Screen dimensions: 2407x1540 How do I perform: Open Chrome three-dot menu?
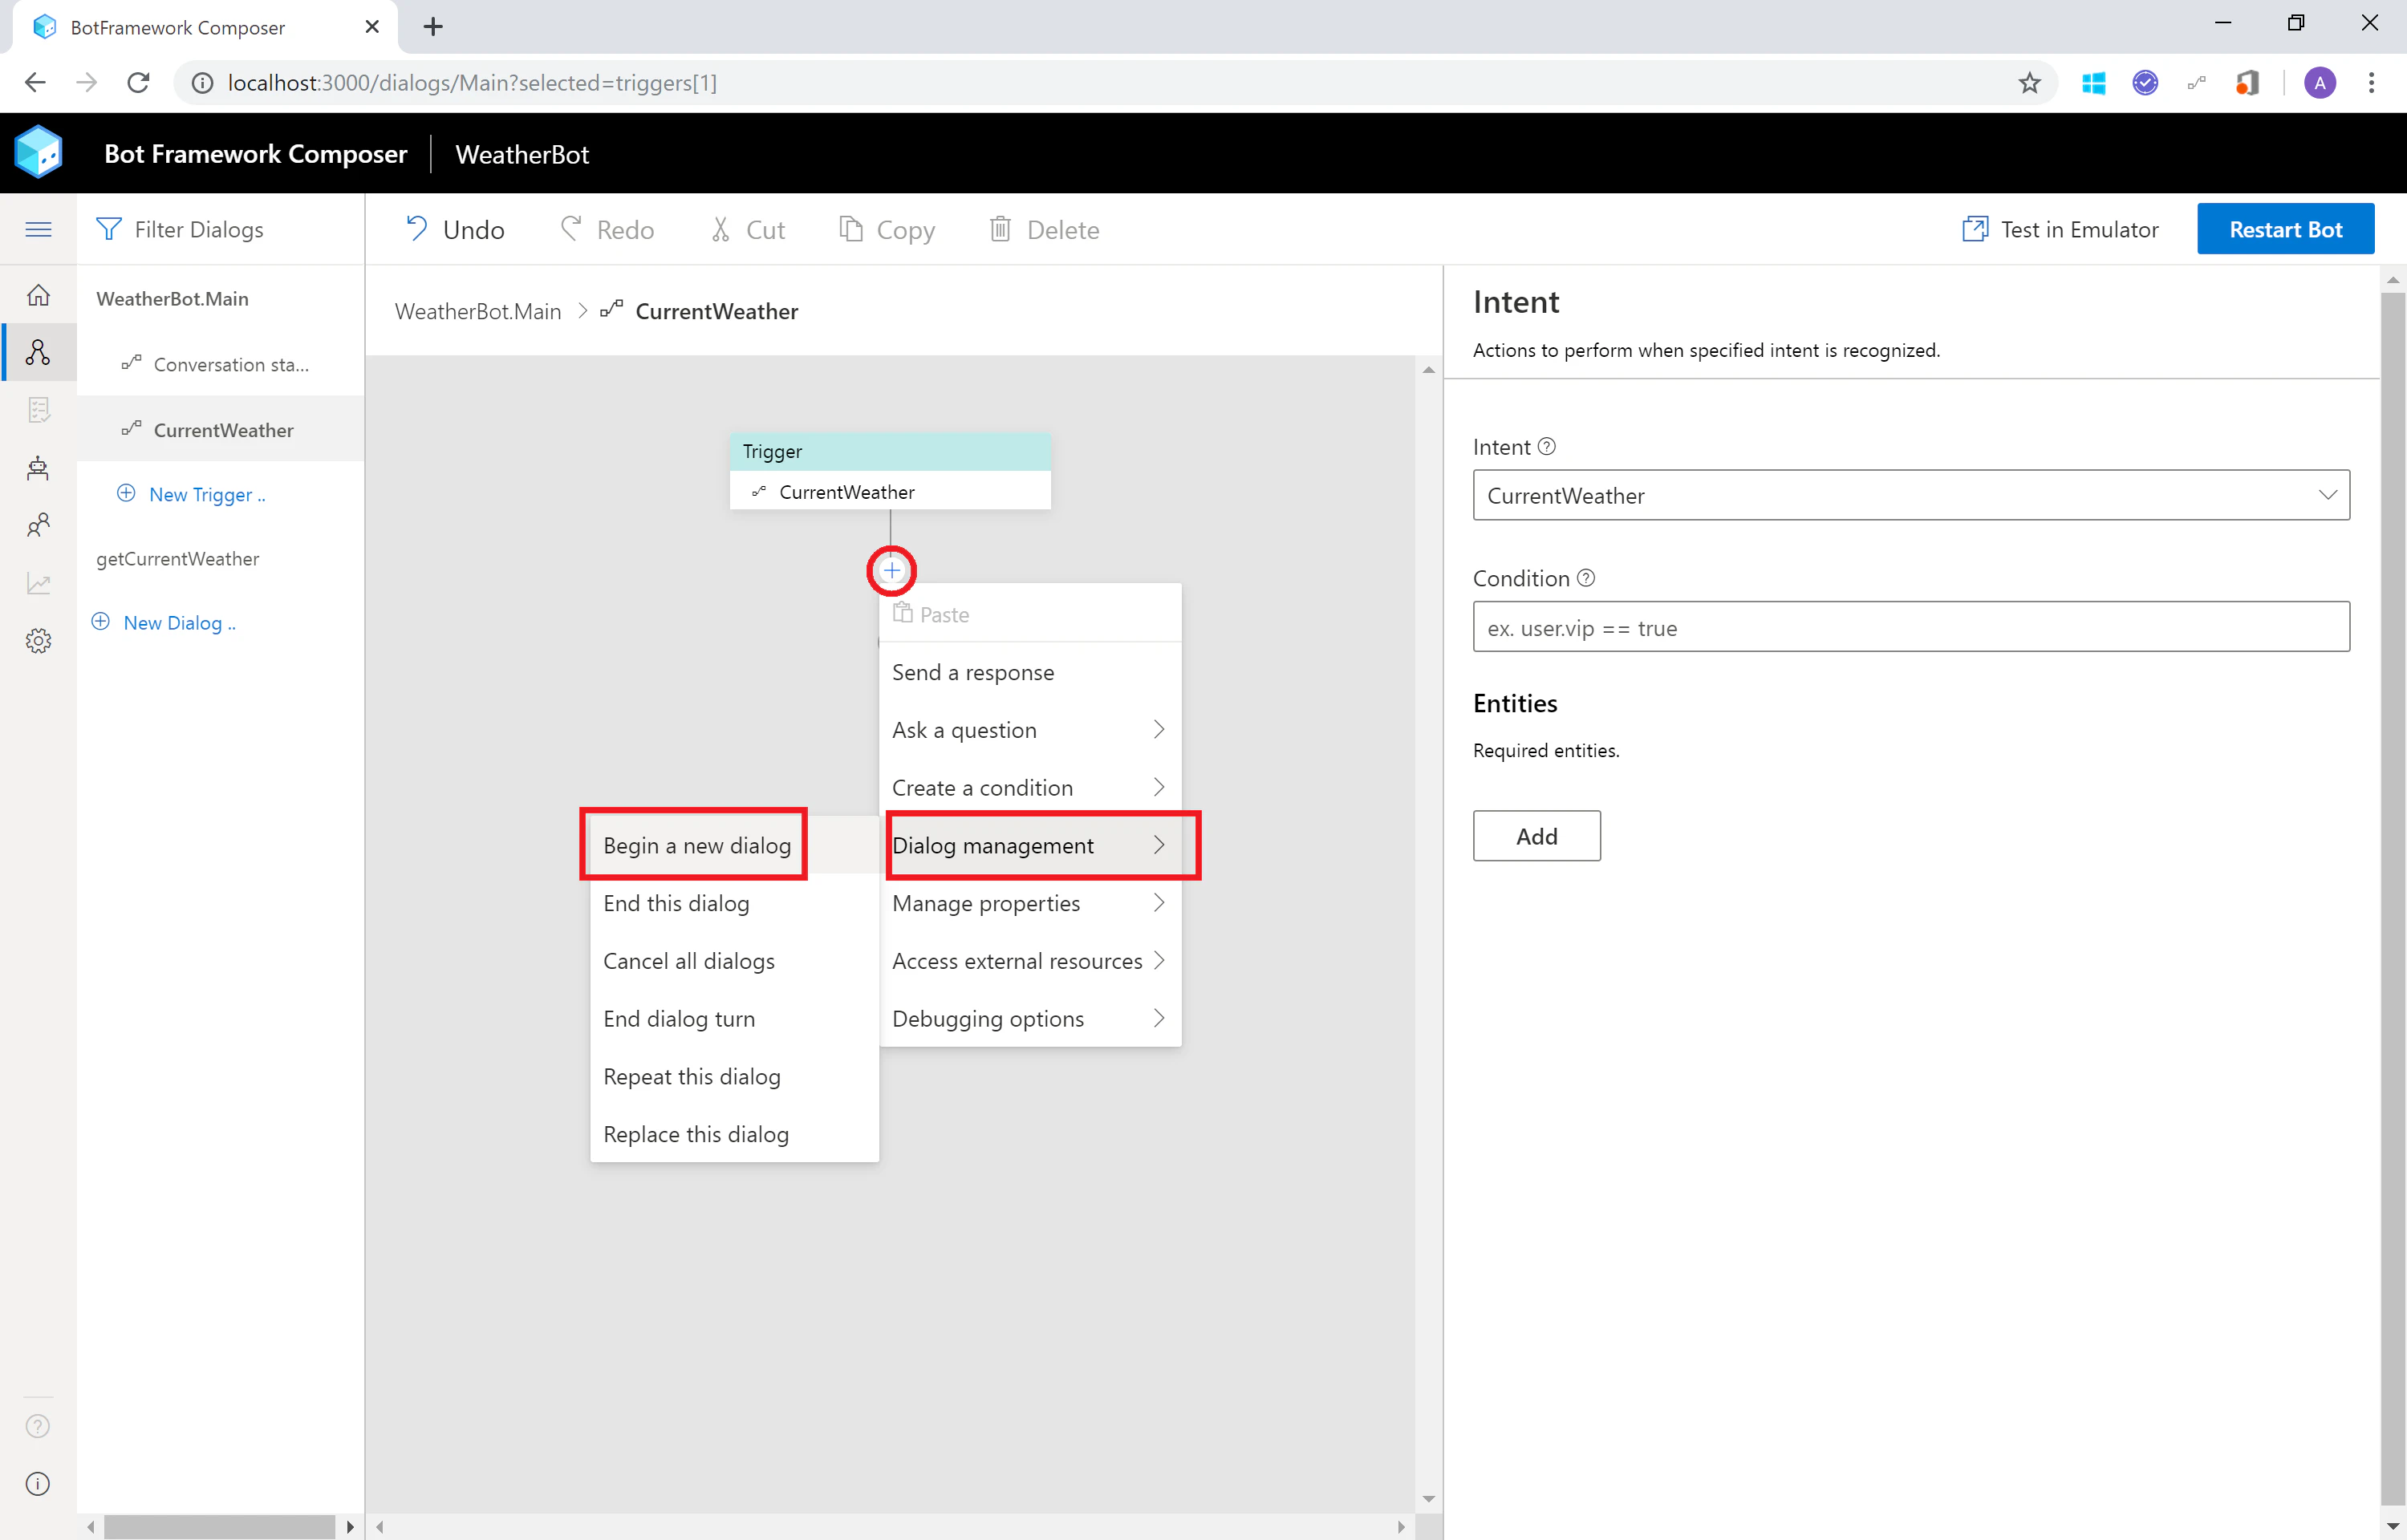[x=2371, y=83]
